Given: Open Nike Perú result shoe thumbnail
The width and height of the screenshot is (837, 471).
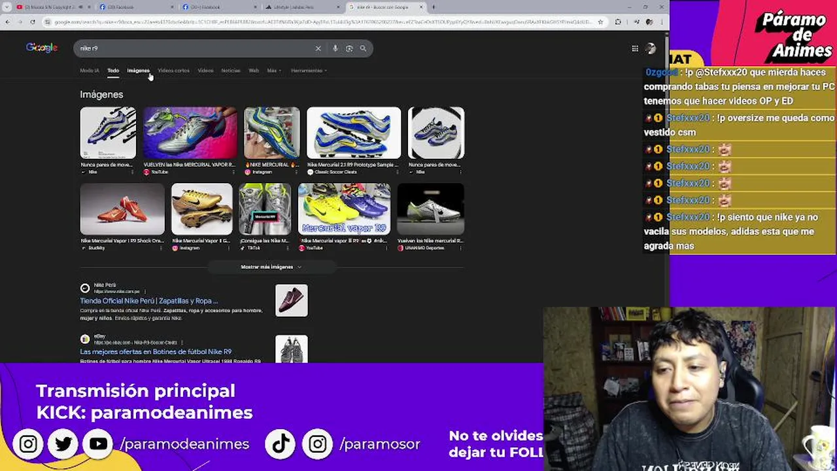Looking at the screenshot, I should coord(292,300).
